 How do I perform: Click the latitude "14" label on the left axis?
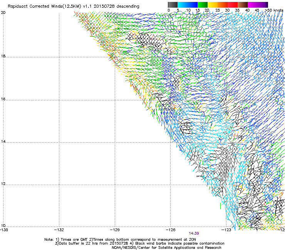click(x=3, y=141)
